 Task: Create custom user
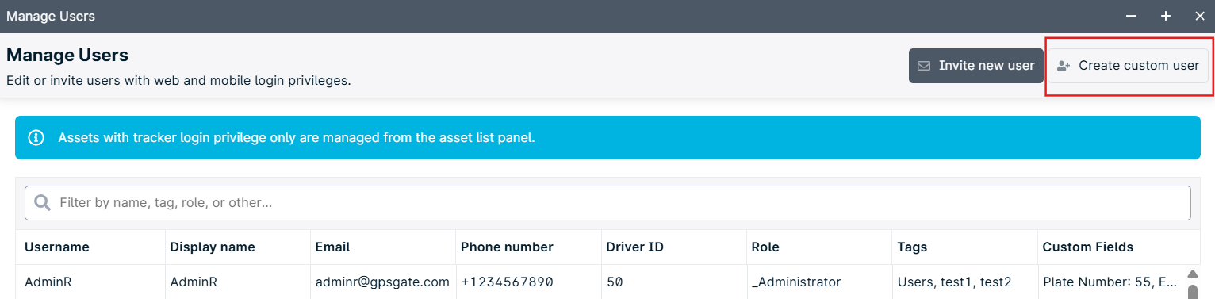pos(1129,66)
